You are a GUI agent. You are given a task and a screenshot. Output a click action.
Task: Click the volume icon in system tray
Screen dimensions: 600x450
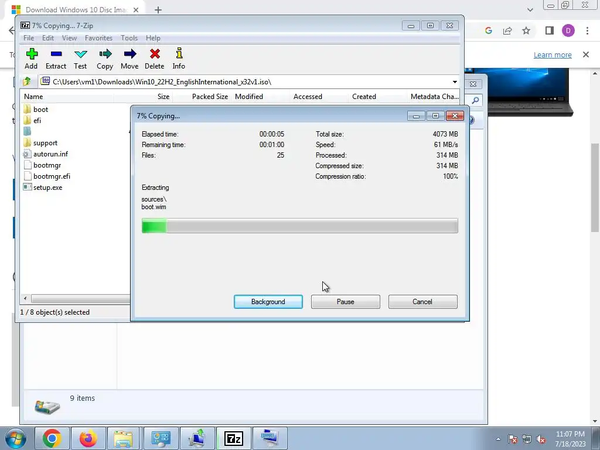(x=541, y=439)
